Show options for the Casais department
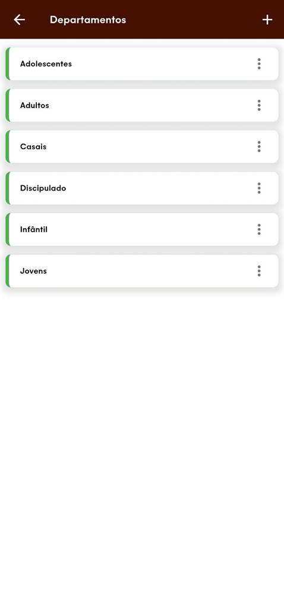 coord(259,147)
